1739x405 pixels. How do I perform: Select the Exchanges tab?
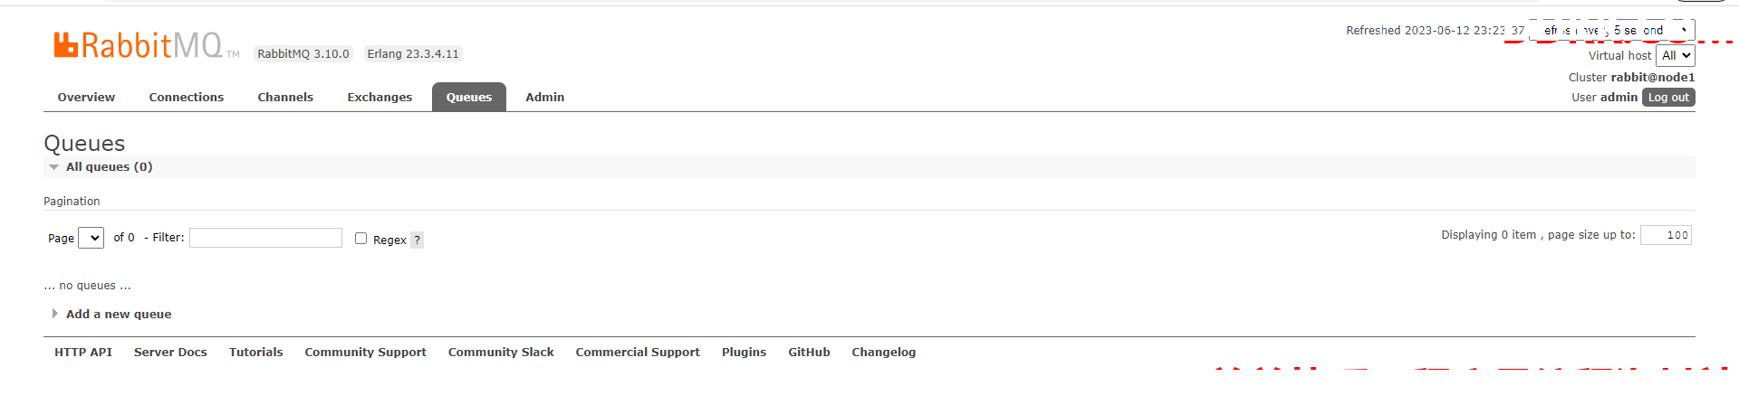[x=380, y=98]
